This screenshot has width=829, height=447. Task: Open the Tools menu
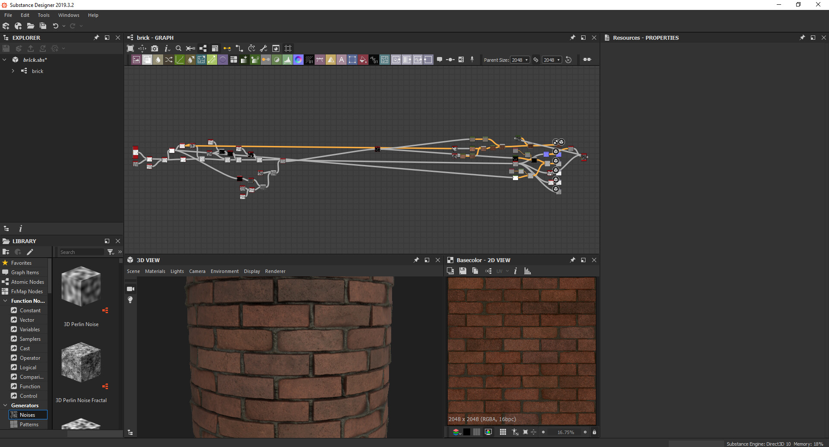pyautogui.click(x=44, y=15)
